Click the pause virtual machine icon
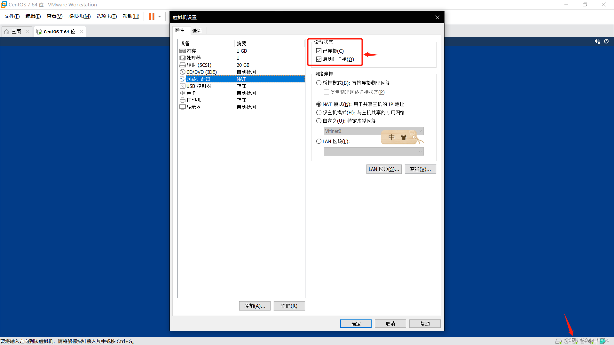 (x=152, y=16)
